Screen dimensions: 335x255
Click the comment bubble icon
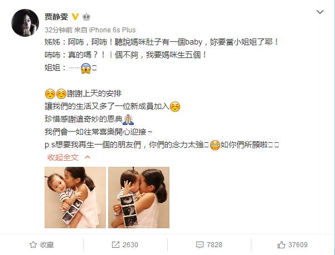coord(200,245)
